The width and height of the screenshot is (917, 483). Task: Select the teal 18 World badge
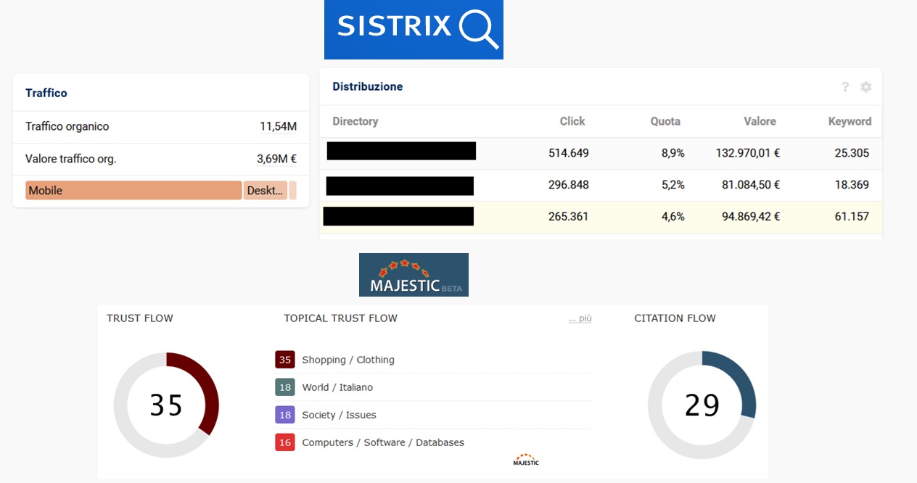click(285, 387)
